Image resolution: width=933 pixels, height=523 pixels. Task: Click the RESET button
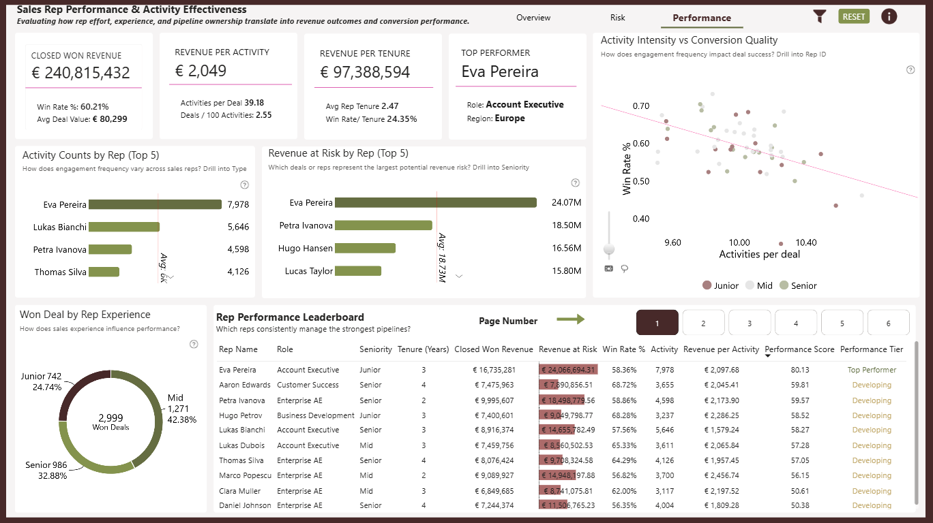point(854,17)
